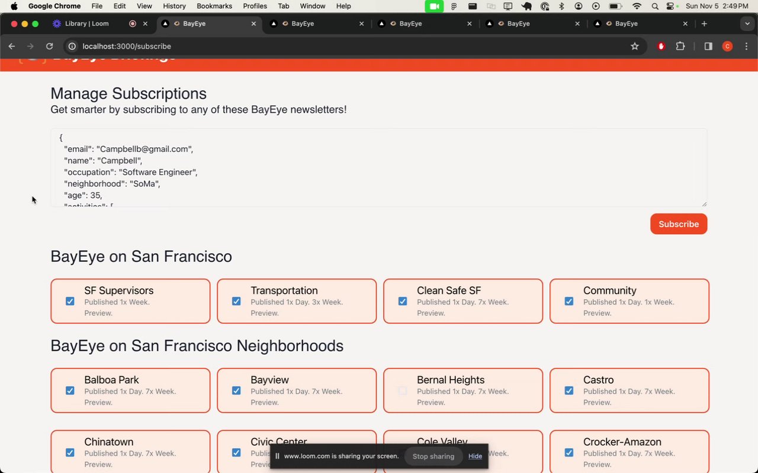Open the Profiles menu
Screen dimensions: 758x473
(x=255, y=6)
